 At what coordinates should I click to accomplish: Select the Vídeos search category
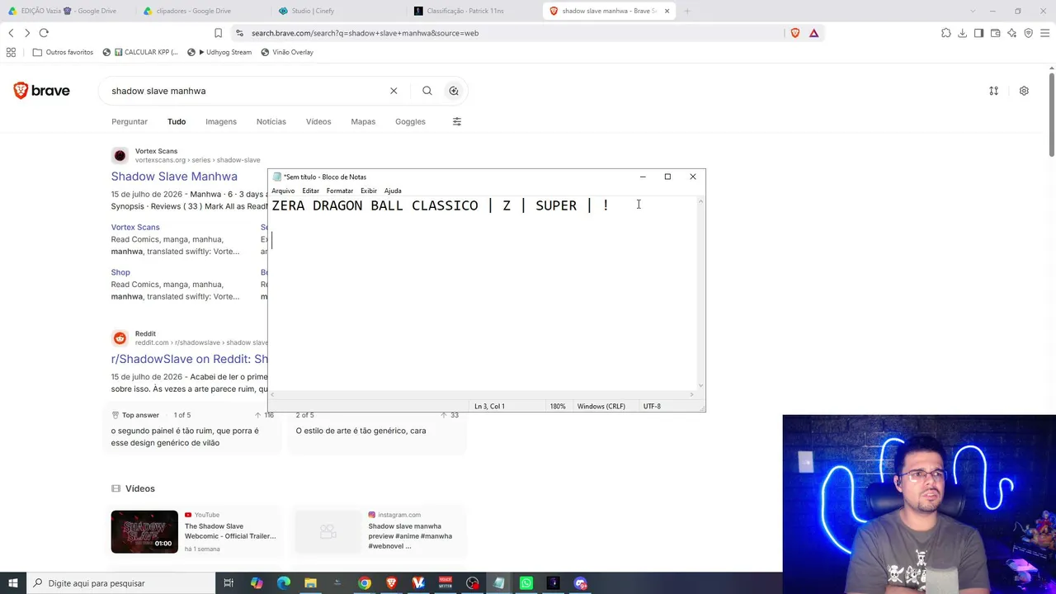tap(318, 121)
